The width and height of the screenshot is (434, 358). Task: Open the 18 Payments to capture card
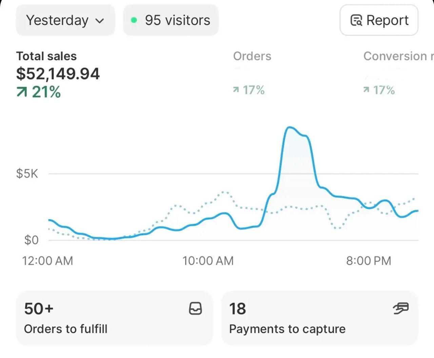[x=319, y=318]
